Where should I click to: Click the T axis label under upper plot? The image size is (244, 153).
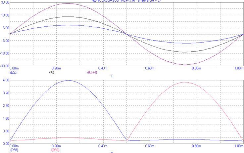[112, 76]
